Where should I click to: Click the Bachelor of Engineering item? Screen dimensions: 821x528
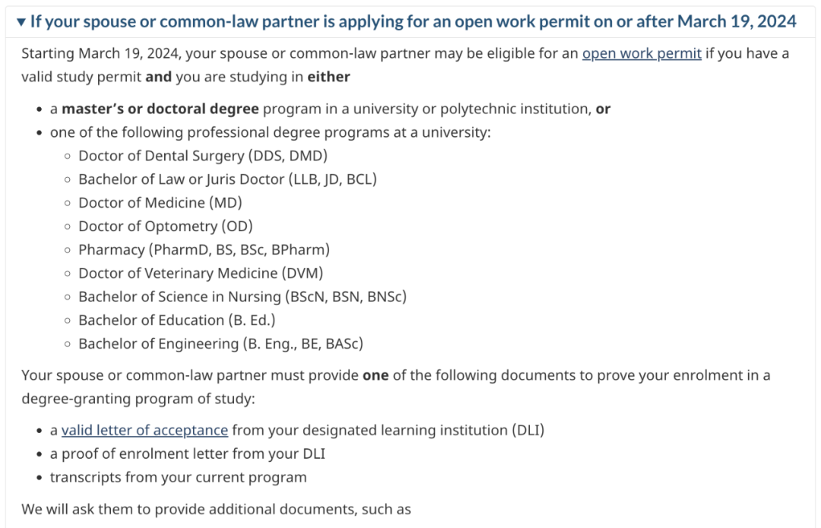pos(220,344)
